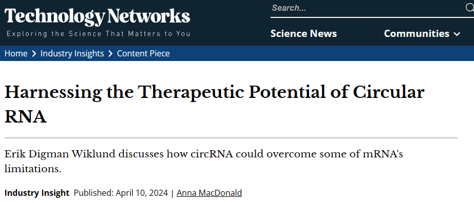Open author Anna MacDonald's profile link
The height and width of the screenshot is (203, 474).
tap(209, 193)
